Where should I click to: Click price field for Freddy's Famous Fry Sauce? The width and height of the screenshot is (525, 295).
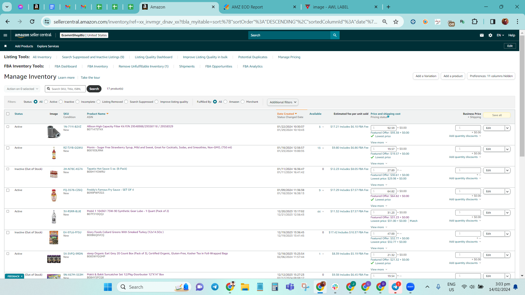(384, 191)
